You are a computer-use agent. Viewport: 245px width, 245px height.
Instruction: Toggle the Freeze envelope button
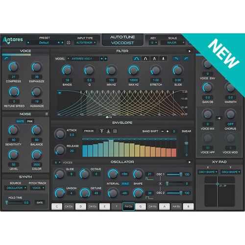(x=89, y=131)
